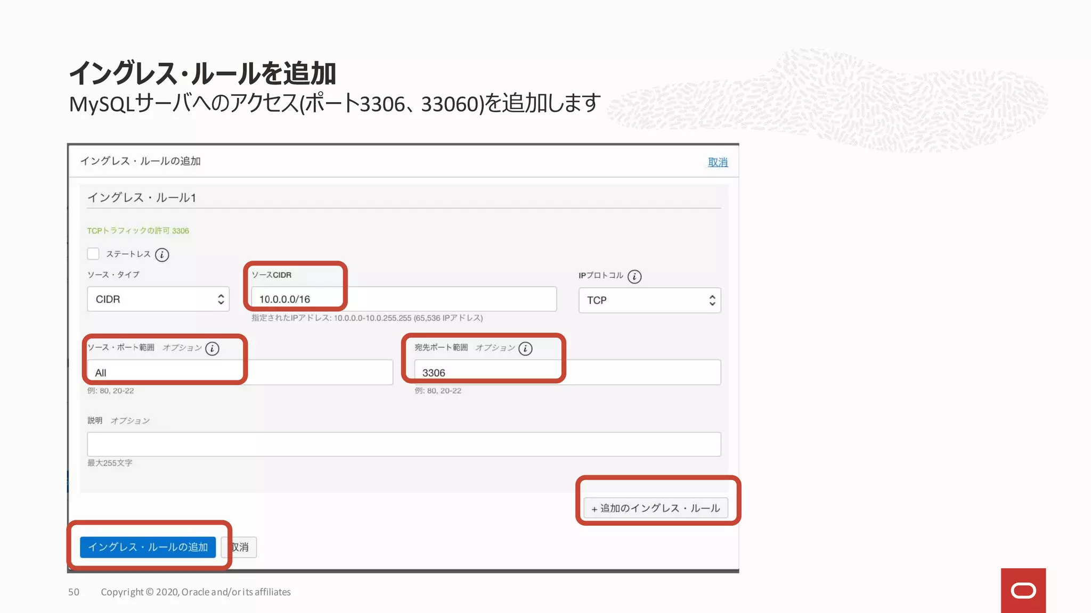Screen dimensions: 1091x613
Task: Click the Copyright © 2020 Oracle footer text
Action: 196,592
